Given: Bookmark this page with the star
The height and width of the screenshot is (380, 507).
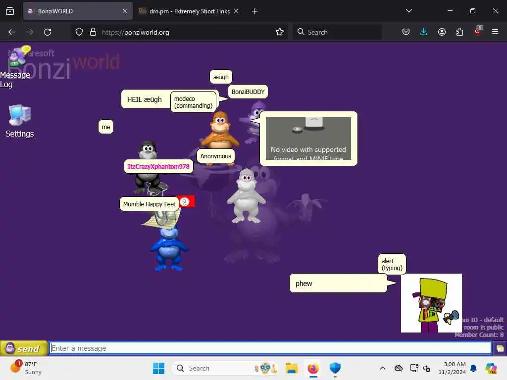Looking at the screenshot, I should click(x=280, y=32).
